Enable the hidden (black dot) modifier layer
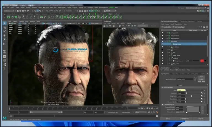The width and height of the screenshot is (212, 127). [x=162, y=50]
